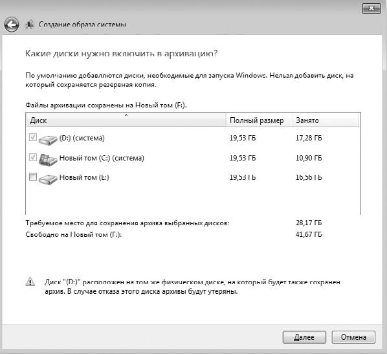The image size is (387, 354).
Task: Select the Новый том (E:) row label
Action: [x=84, y=177]
